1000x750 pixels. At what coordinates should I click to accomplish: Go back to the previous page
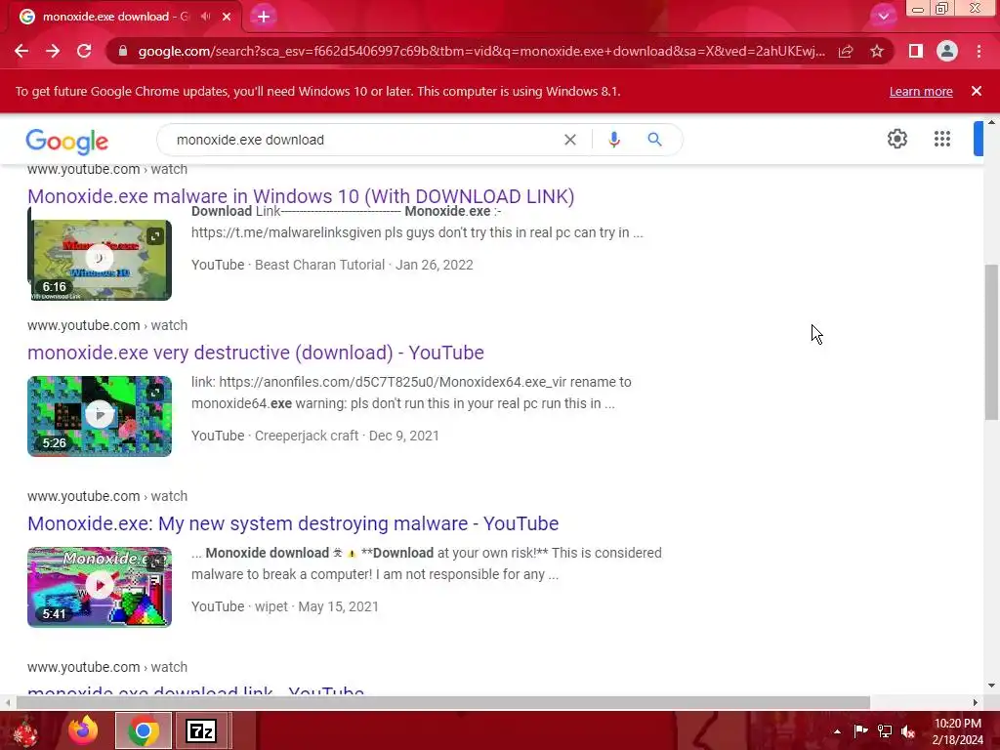click(21, 51)
